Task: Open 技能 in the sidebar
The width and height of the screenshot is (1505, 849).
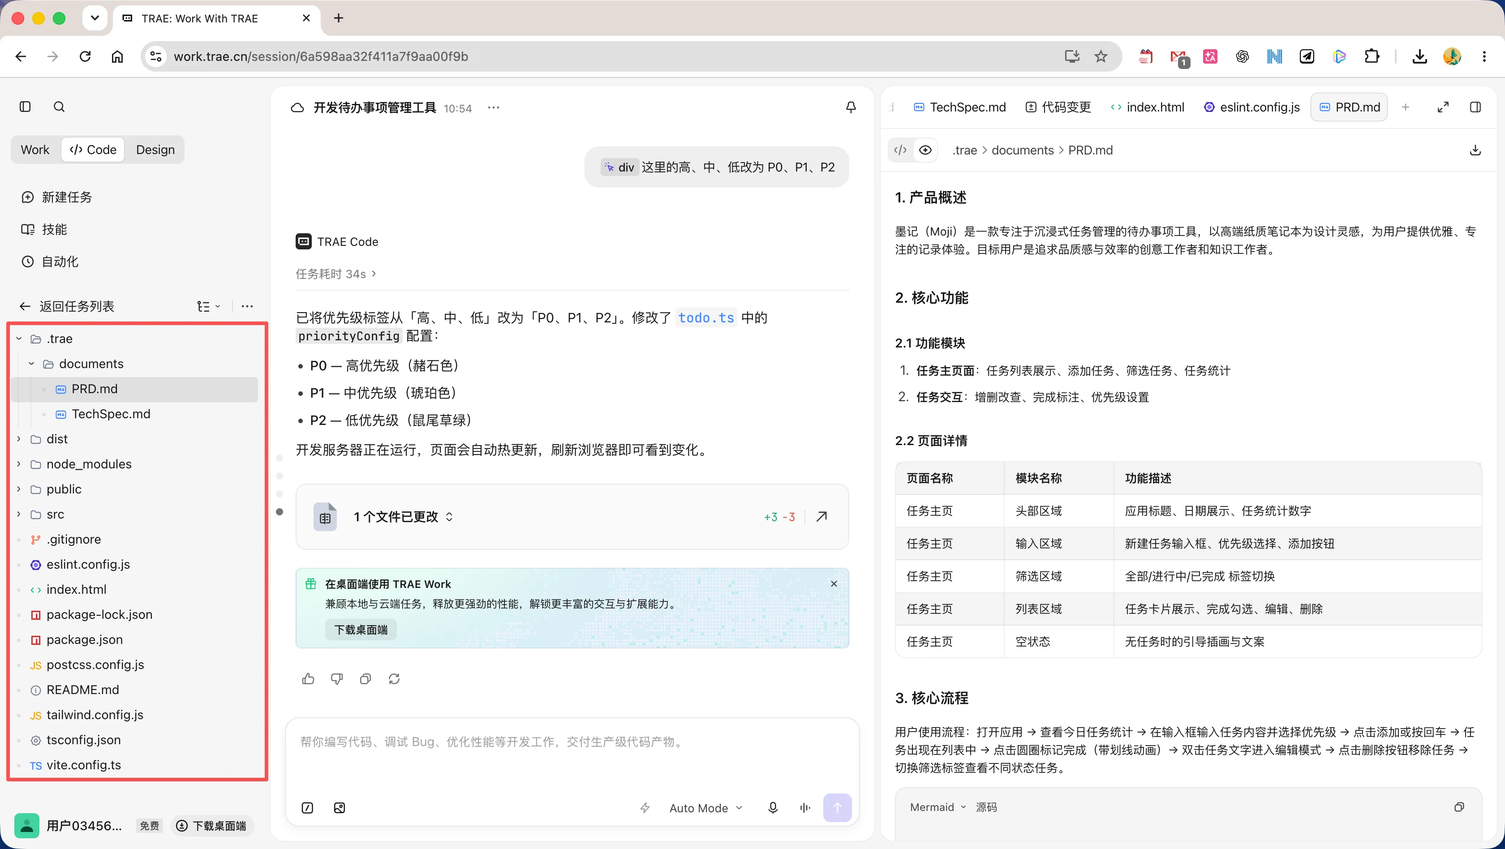Action: click(x=44, y=229)
